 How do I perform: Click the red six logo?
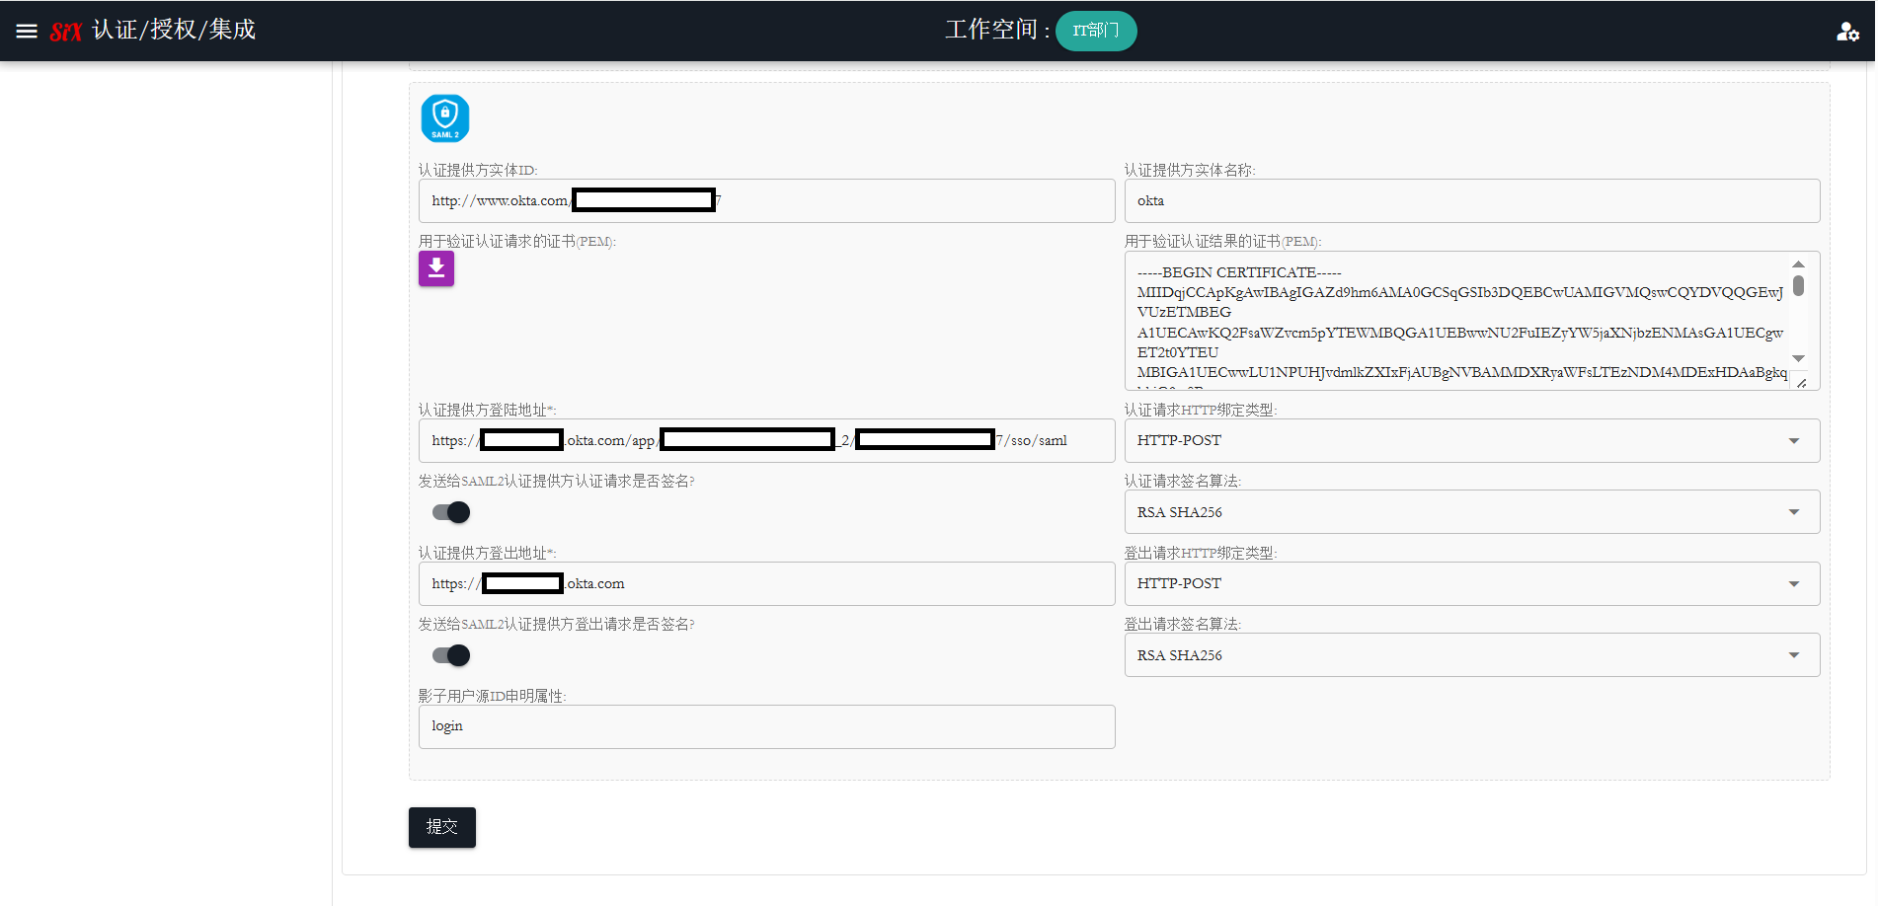(66, 31)
